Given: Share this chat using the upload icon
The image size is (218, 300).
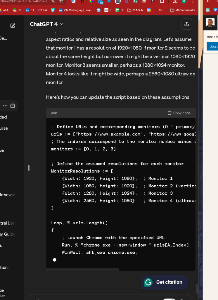Looking at the screenshot, I should pos(186,24).
